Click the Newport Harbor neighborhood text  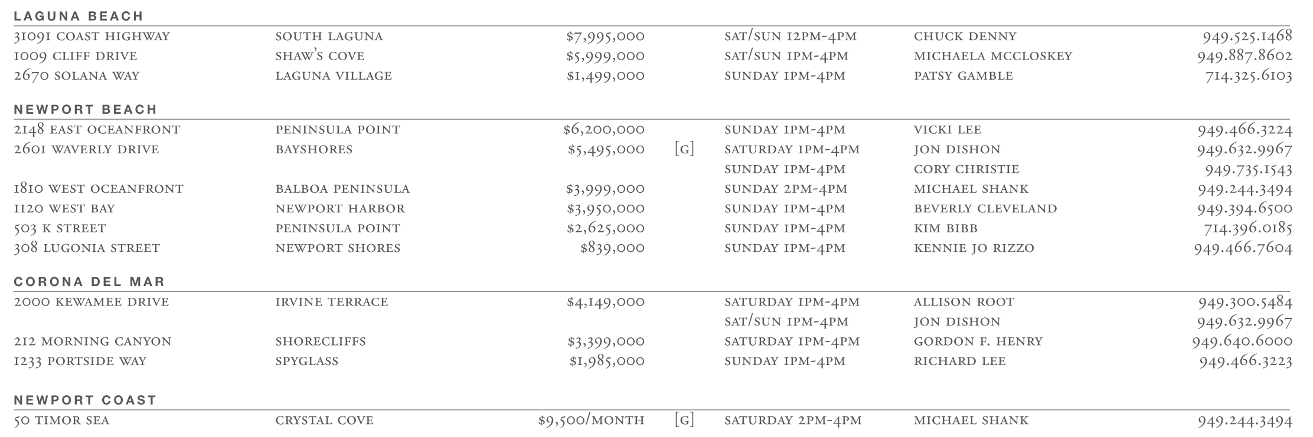(x=340, y=209)
